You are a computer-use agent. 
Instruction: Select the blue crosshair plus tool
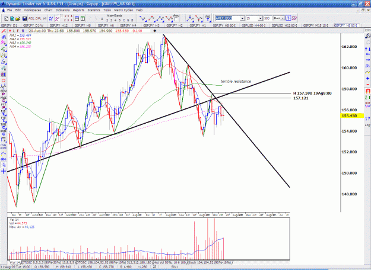coord(4,171)
